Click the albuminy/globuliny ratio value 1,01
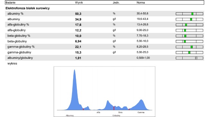The height and width of the screenshot is (117, 209). [78, 58]
